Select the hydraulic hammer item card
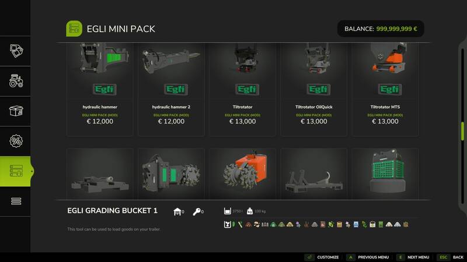Image resolution: width=467 pixels, height=262 pixels. click(x=100, y=90)
